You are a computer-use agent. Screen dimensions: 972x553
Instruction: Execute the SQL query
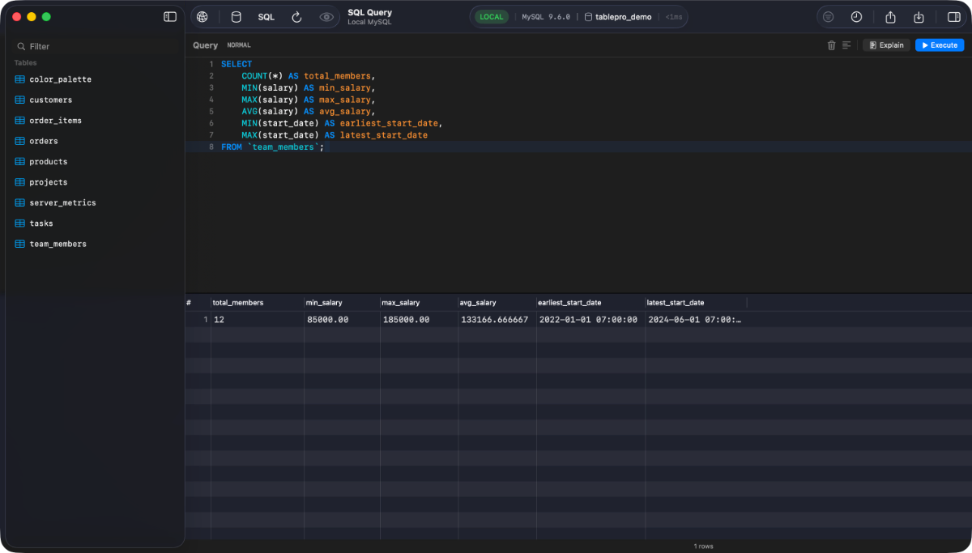coord(939,45)
